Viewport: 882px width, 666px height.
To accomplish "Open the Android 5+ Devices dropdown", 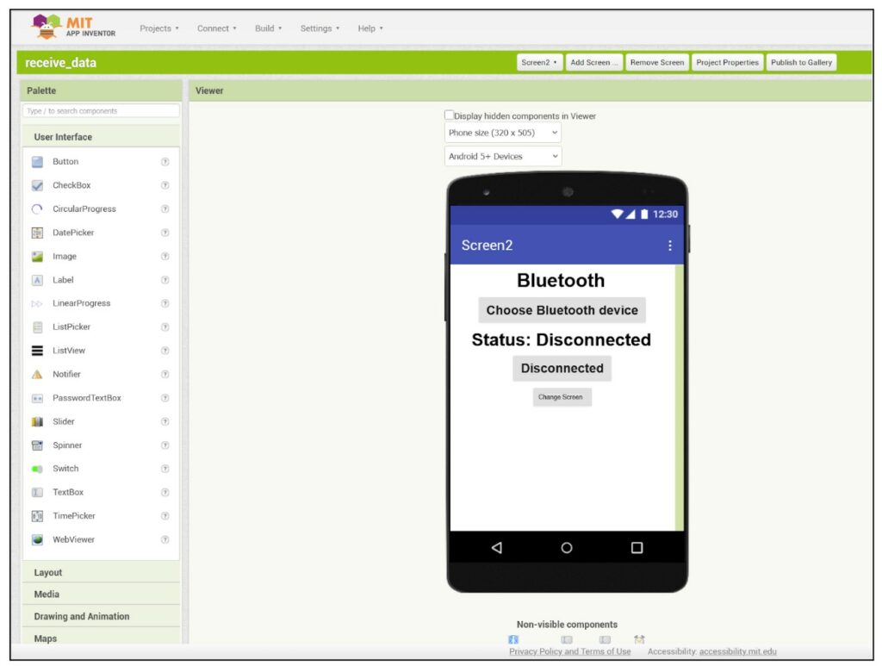I will pos(502,156).
